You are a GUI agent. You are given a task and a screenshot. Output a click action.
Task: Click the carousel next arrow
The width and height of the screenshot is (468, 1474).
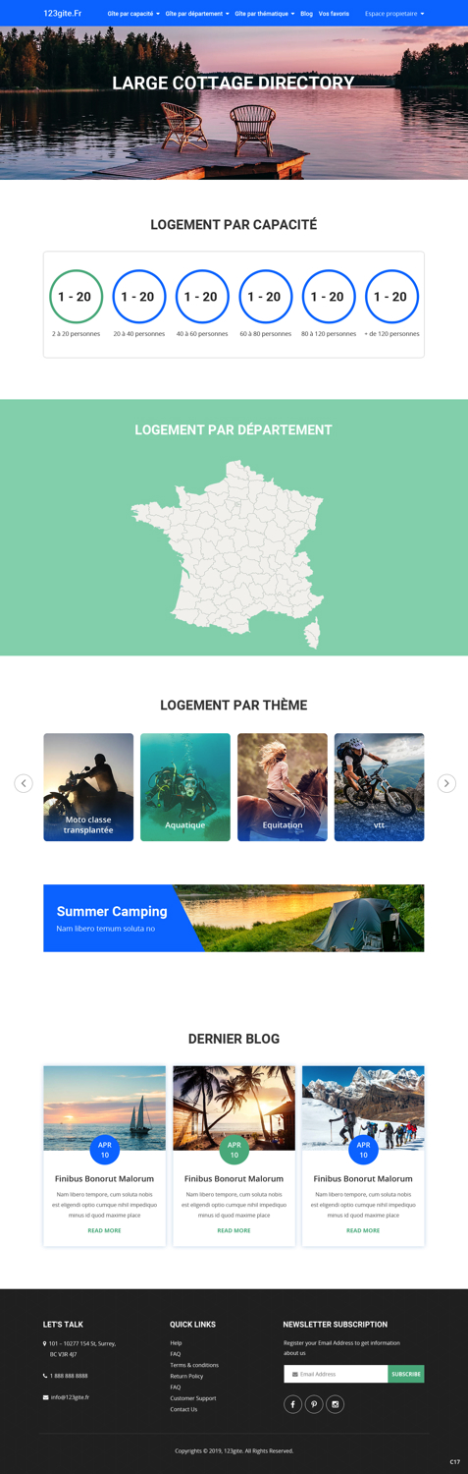coord(446,783)
